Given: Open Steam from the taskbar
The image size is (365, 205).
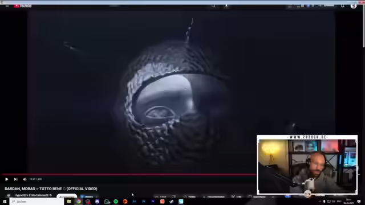Looking at the screenshot, I should (x=172, y=202).
